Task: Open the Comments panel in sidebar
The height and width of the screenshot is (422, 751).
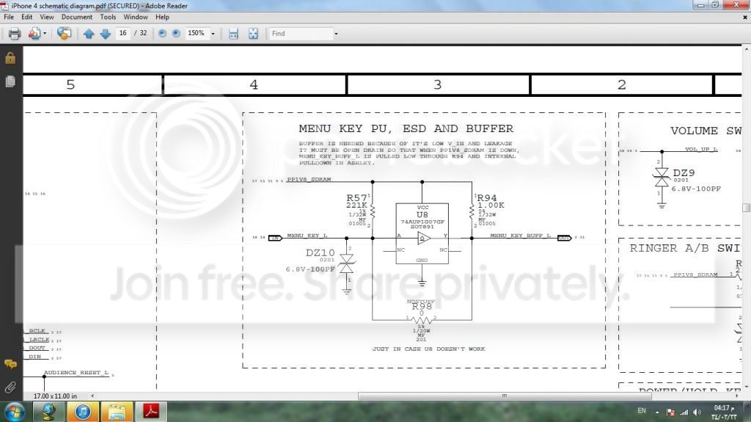Action: [x=10, y=364]
